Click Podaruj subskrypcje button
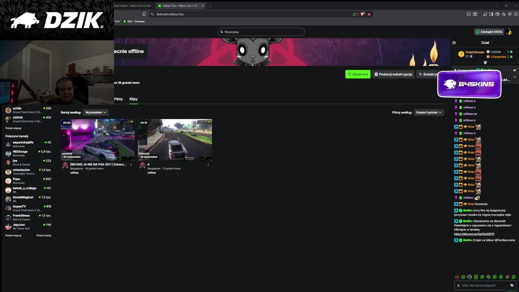The width and height of the screenshot is (519, 292). pyautogui.click(x=393, y=74)
